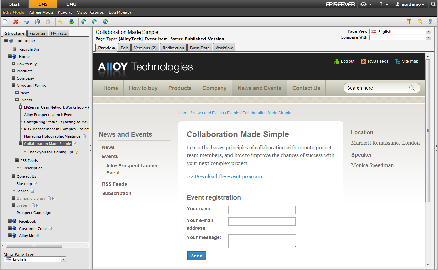Switch to the CMO module tab

click(71, 5)
